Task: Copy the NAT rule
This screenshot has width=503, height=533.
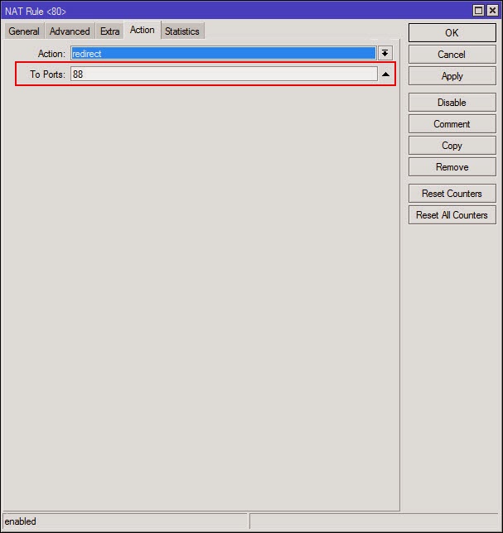Action: tap(452, 146)
